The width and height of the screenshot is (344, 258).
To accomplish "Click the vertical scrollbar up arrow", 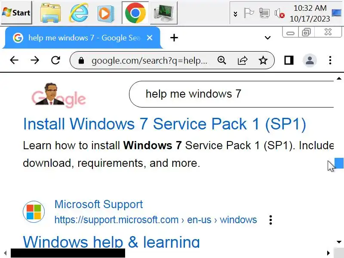I will [339, 78].
